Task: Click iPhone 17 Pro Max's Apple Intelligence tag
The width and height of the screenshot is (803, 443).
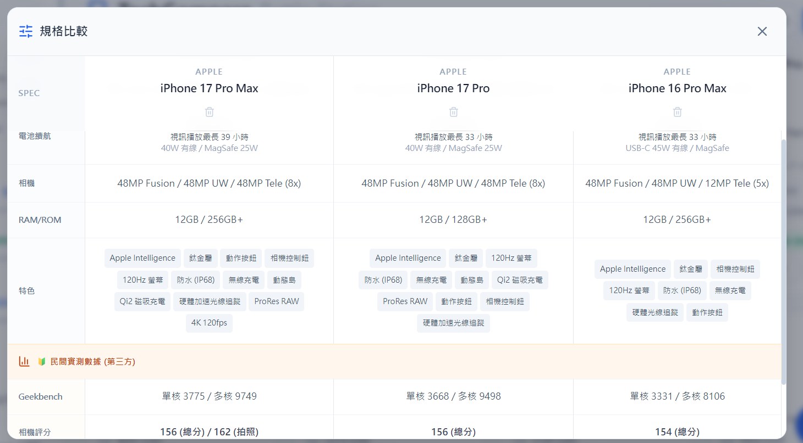Action: click(142, 258)
